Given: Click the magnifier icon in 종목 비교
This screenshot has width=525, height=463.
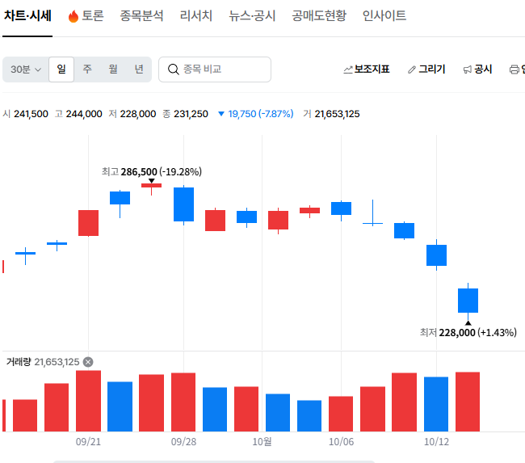Looking at the screenshot, I should tap(173, 69).
